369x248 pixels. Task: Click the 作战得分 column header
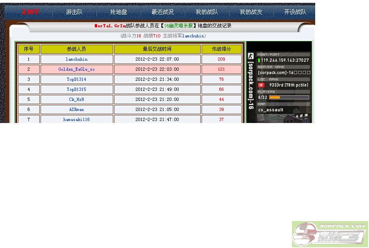click(x=221, y=49)
